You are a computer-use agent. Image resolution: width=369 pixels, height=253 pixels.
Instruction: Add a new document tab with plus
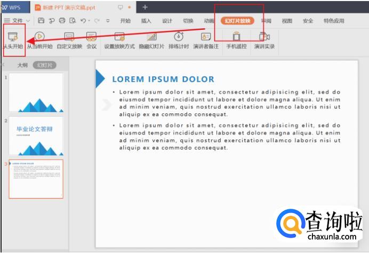point(145,7)
